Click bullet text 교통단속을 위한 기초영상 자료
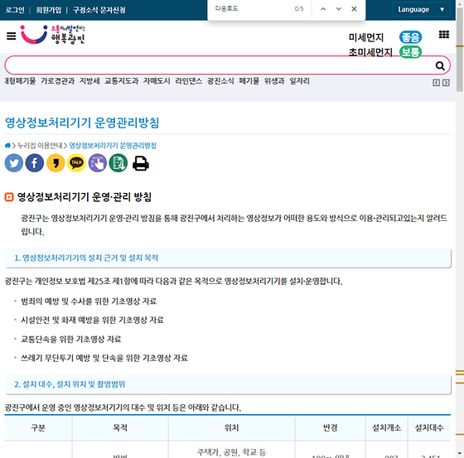 71,339
